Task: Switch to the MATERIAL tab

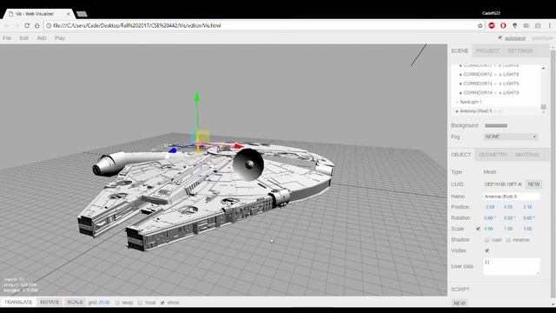Action: pos(527,155)
